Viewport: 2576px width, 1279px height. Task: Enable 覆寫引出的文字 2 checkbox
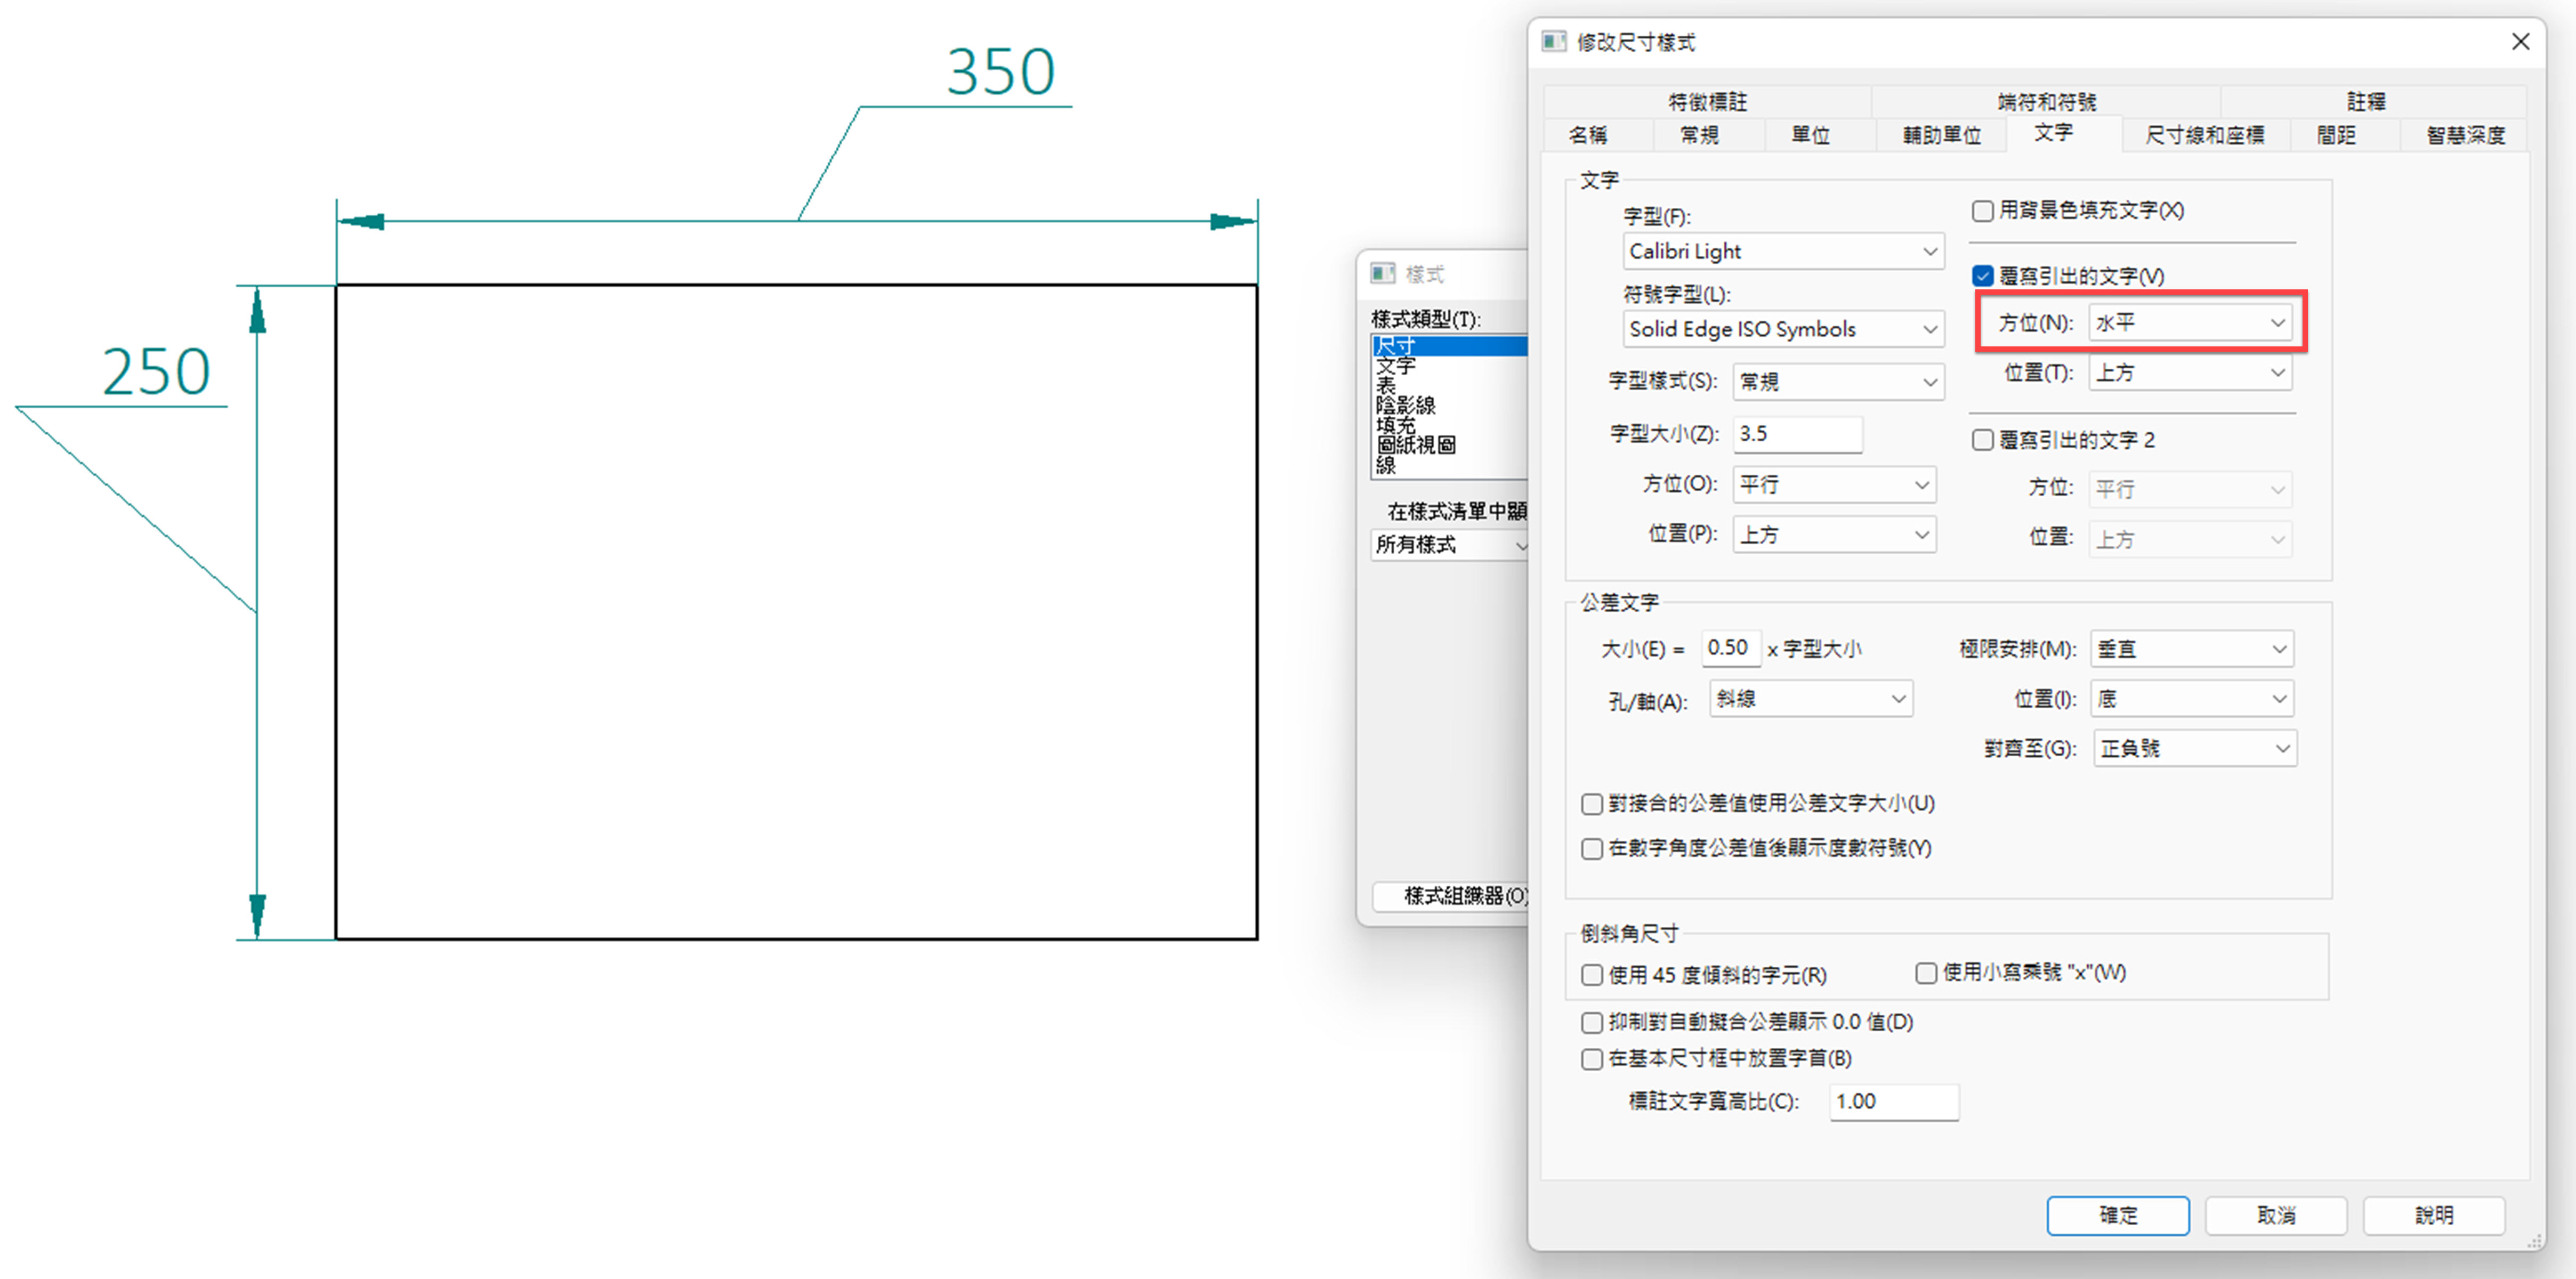pyautogui.click(x=1982, y=440)
